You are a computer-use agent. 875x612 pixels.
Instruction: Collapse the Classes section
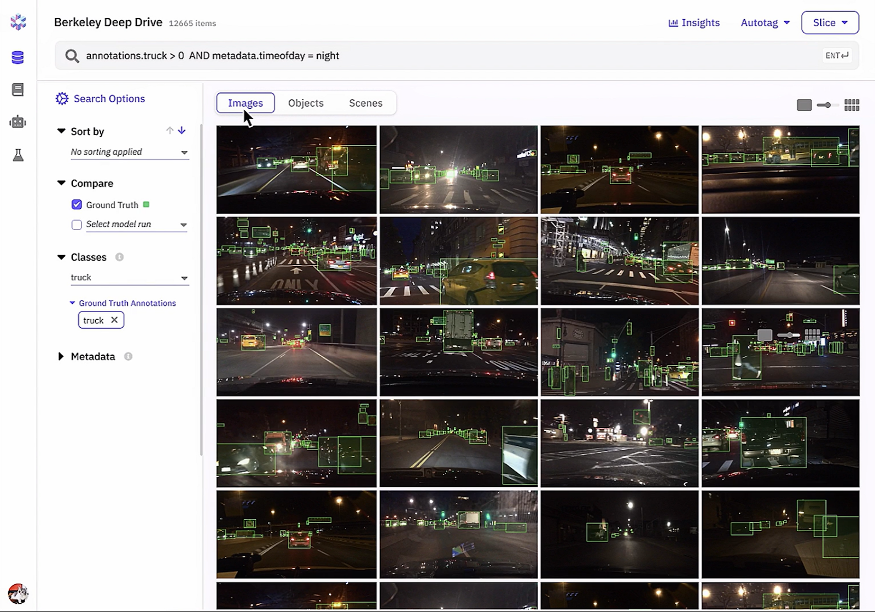[x=61, y=257]
